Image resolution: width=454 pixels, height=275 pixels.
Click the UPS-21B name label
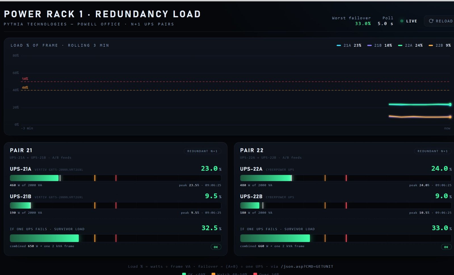(20, 196)
